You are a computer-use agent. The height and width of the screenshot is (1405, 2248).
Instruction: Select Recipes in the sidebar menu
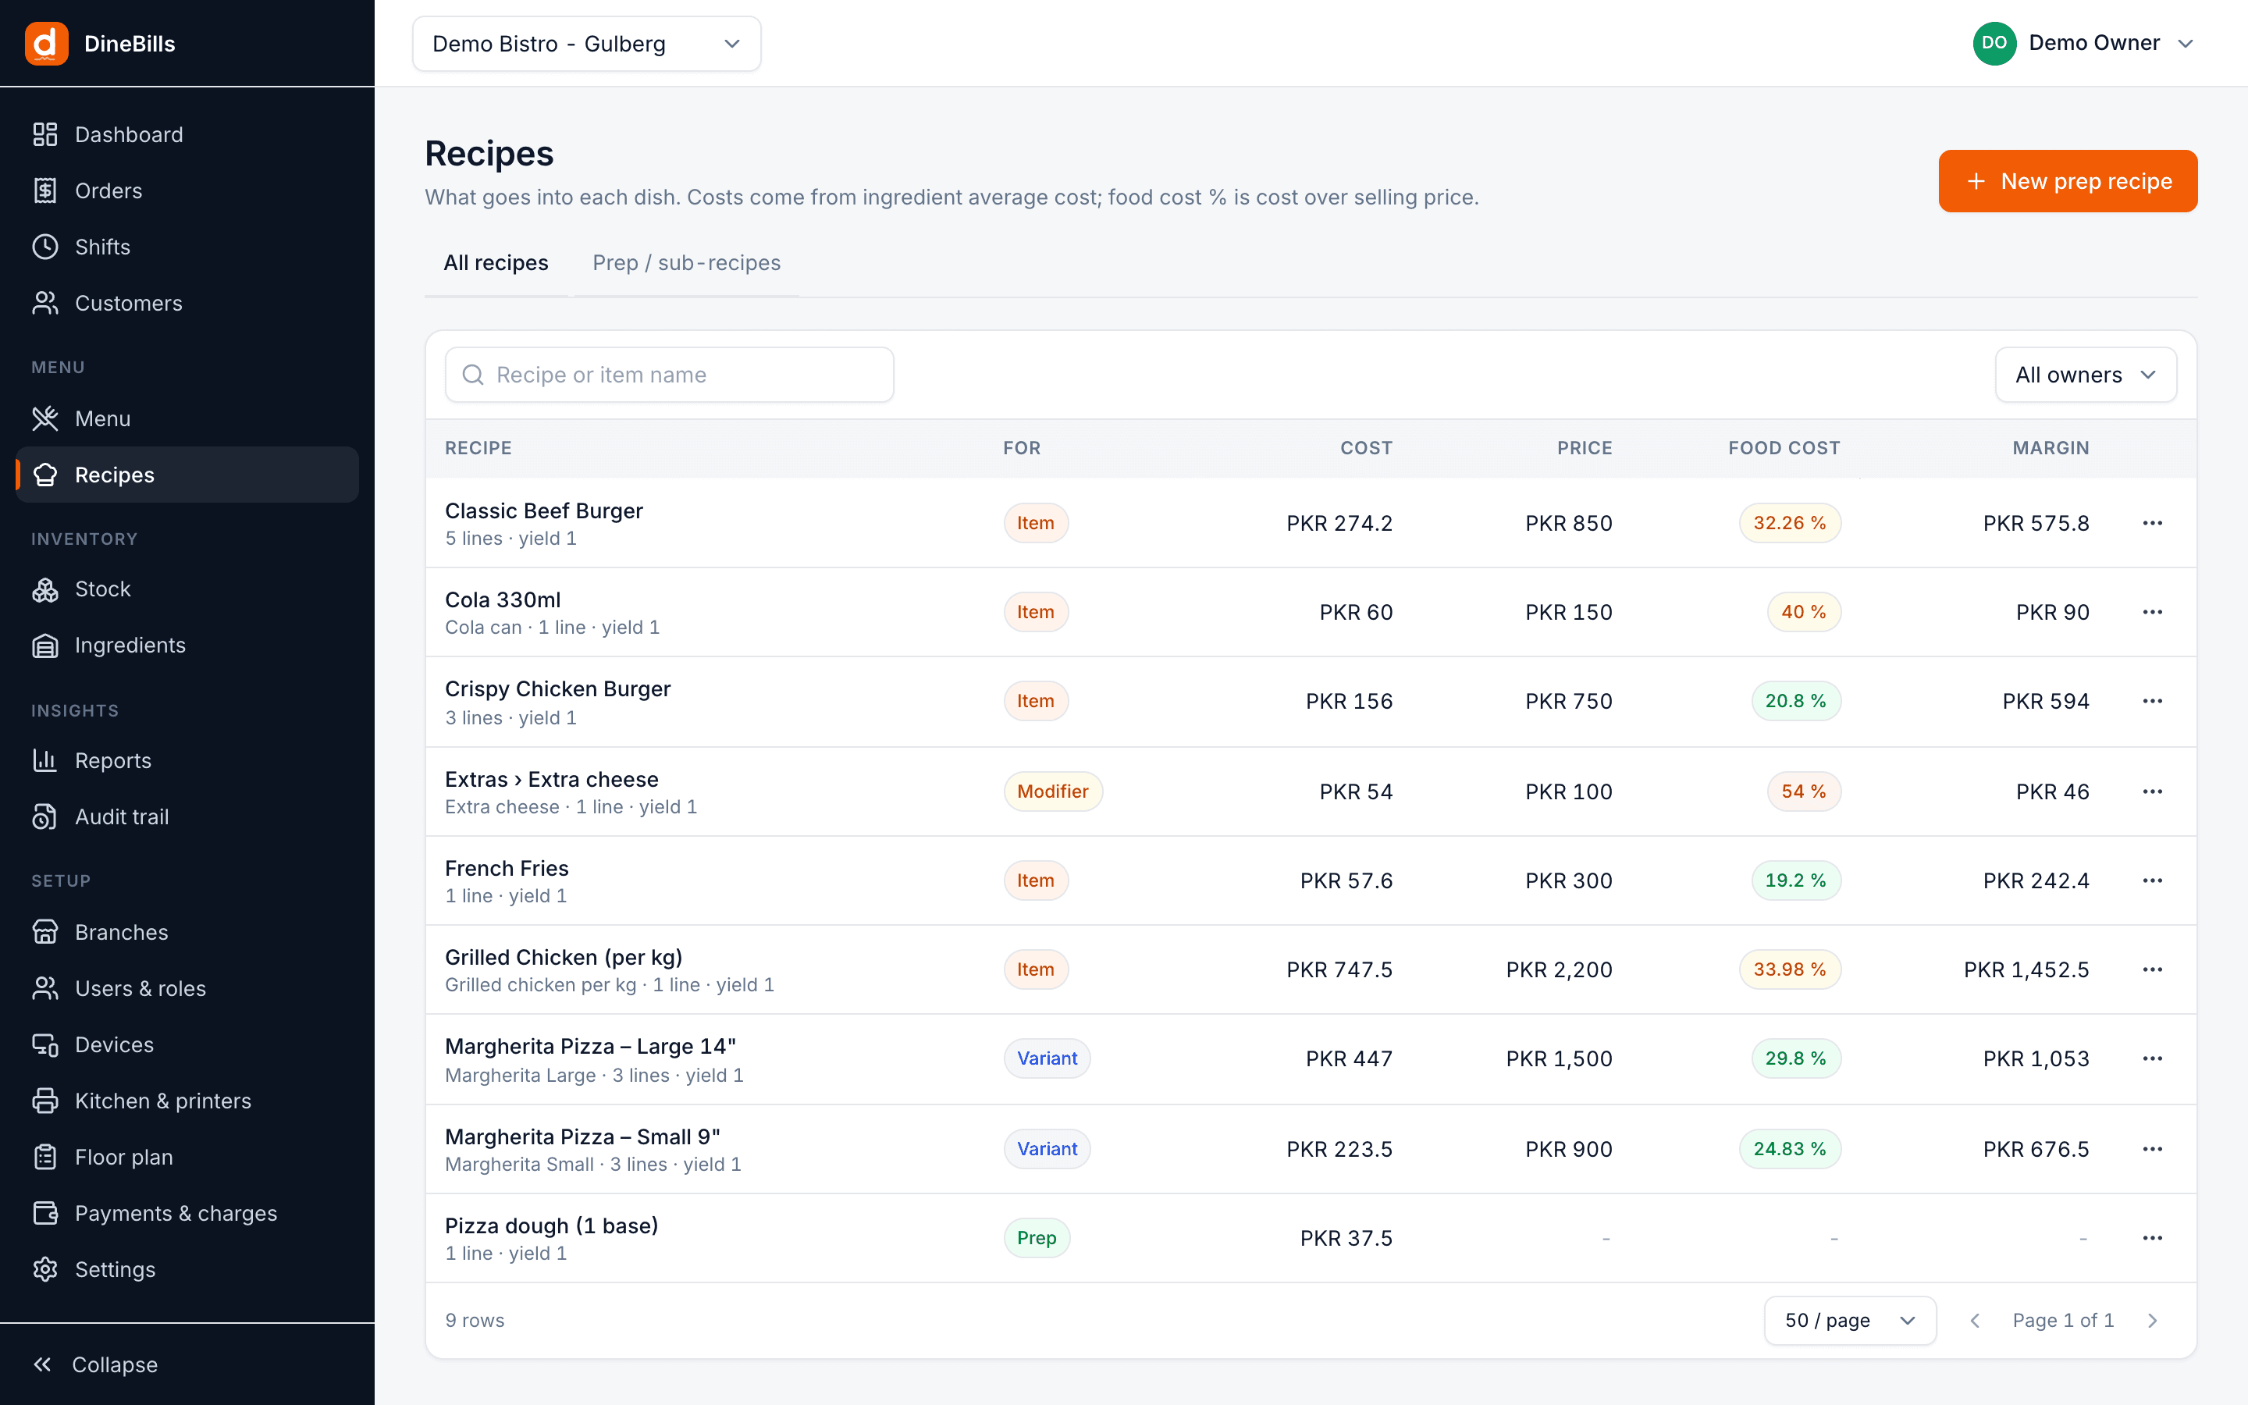tap(187, 475)
